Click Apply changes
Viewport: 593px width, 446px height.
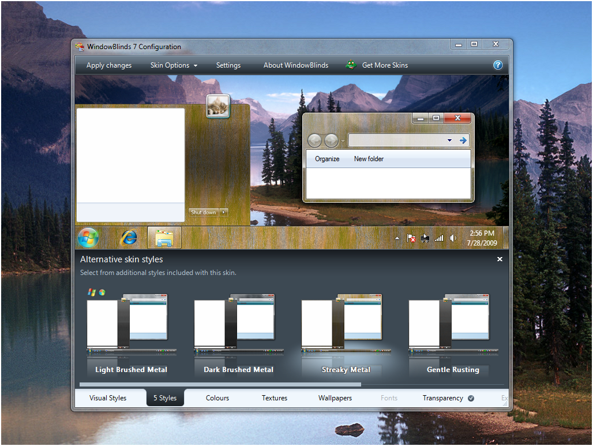pos(108,65)
